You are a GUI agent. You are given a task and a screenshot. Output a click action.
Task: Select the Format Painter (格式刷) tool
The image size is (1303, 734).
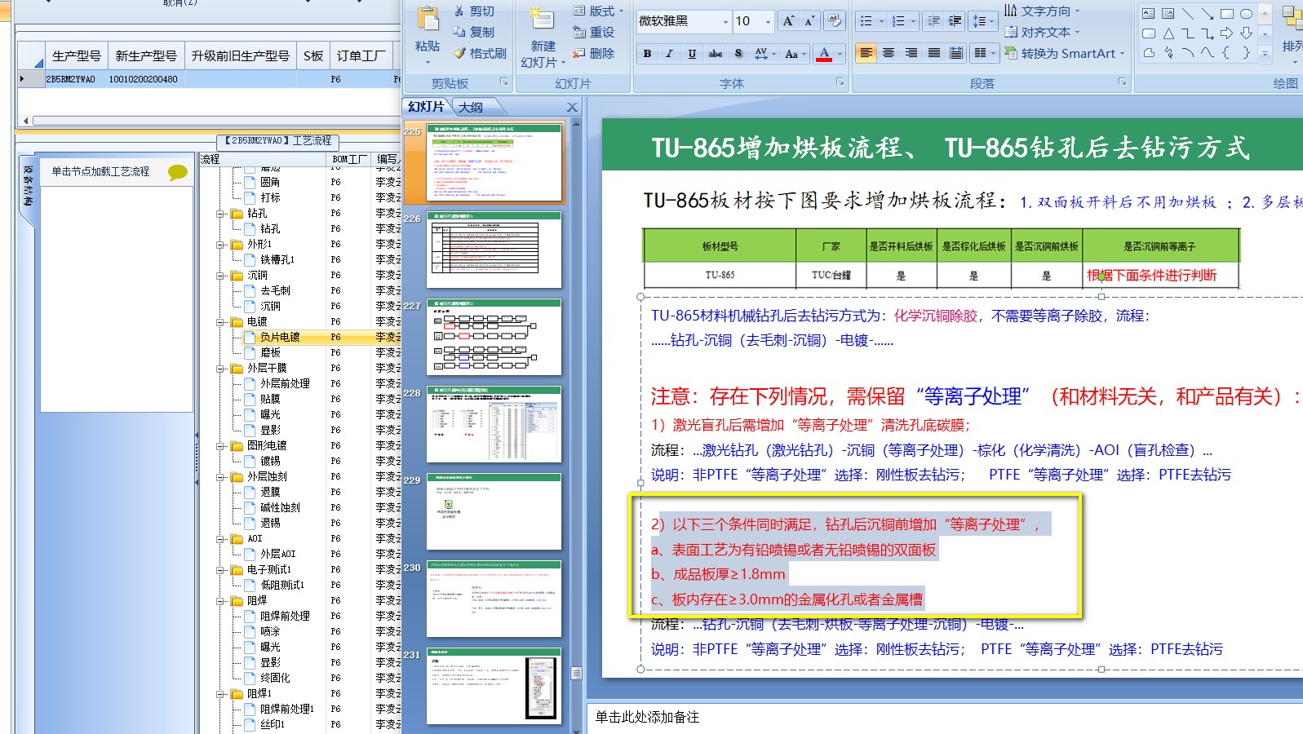pos(481,53)
